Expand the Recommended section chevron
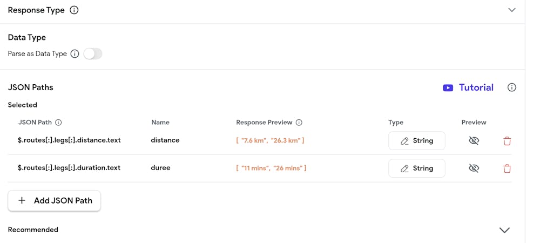Viewport: 540px width, 243px height. point(504,230)
